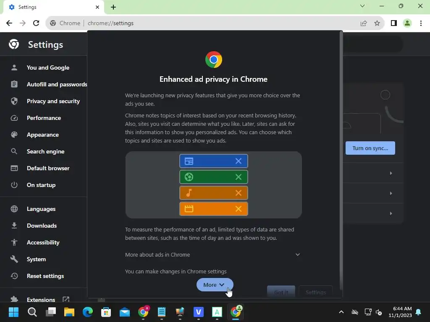Image resolution: width=430 pixels, height=322 pixels.
Task: Click the Settings button in dialog
Action: (316, 292)
